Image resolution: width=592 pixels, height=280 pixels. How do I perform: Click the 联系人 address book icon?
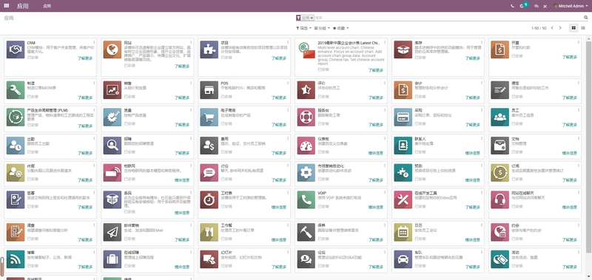tap(403, 146)
